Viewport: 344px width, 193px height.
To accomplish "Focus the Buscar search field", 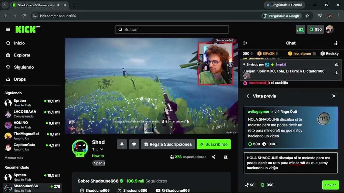I will (x=172, y=29).
